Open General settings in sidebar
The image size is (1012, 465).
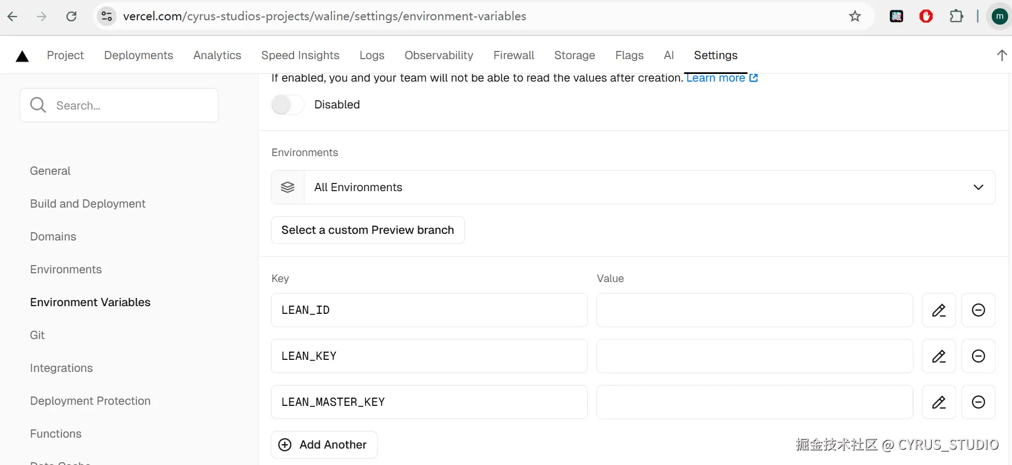(50, 171)
